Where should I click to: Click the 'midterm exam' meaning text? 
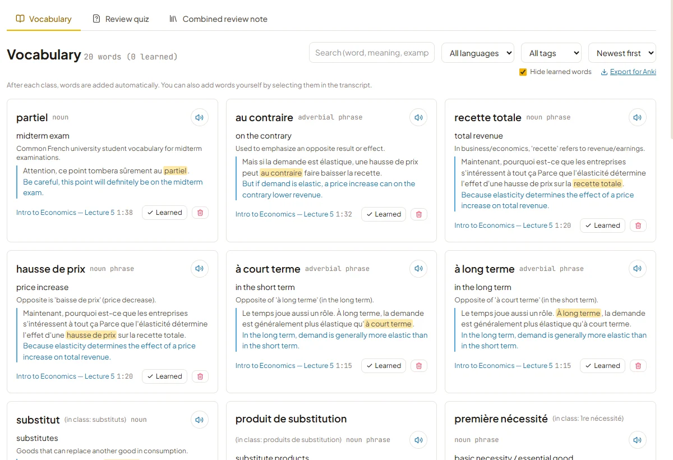pos(43,136)
